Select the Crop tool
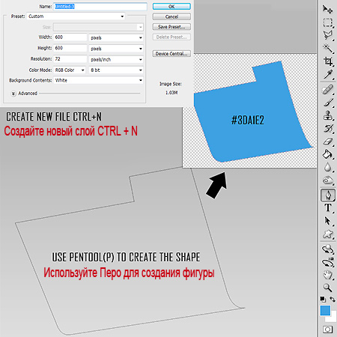 point(328,61)
